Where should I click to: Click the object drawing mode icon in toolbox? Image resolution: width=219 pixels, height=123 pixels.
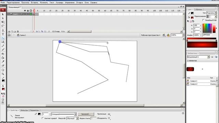[x=3, y=99]
